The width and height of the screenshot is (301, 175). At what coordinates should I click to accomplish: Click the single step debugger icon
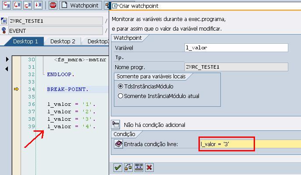tap(7, 5)
